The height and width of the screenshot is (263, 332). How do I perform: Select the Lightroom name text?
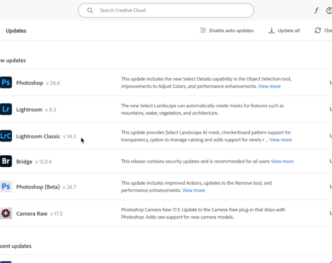tap(29, 109)
